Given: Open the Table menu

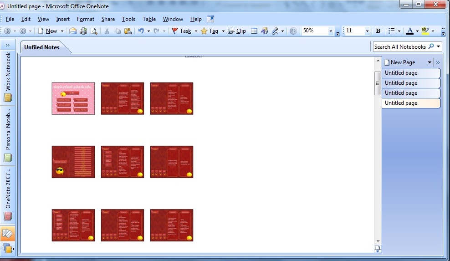Looking at the screenshot, I should point(149,19).
